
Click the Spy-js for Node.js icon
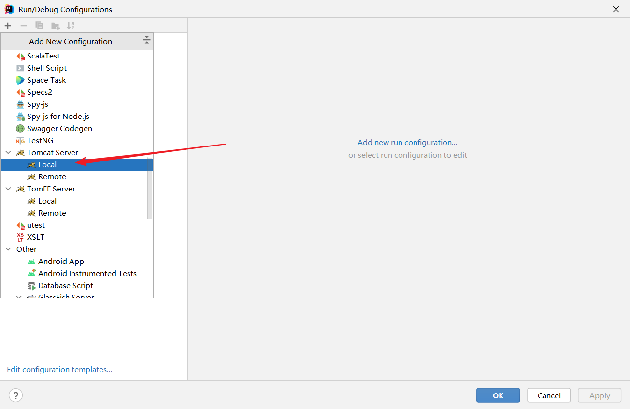(x=20, y=117)
